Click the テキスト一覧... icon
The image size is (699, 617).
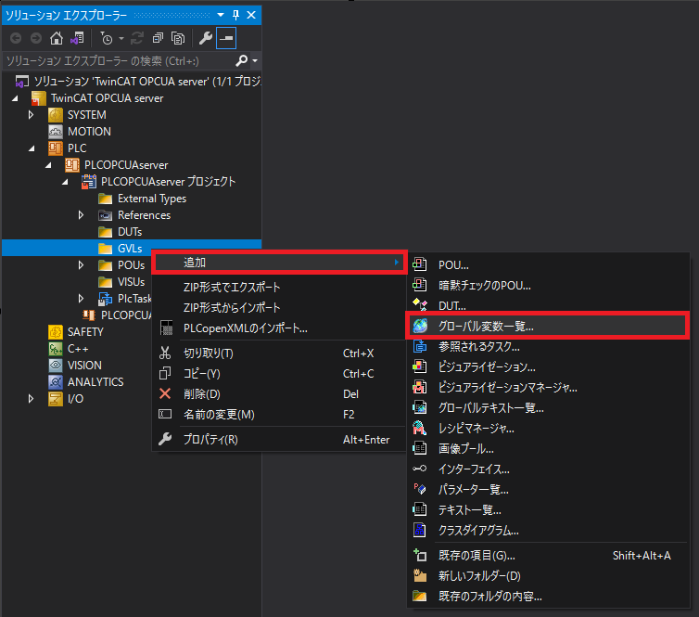(x=419, y=509)
